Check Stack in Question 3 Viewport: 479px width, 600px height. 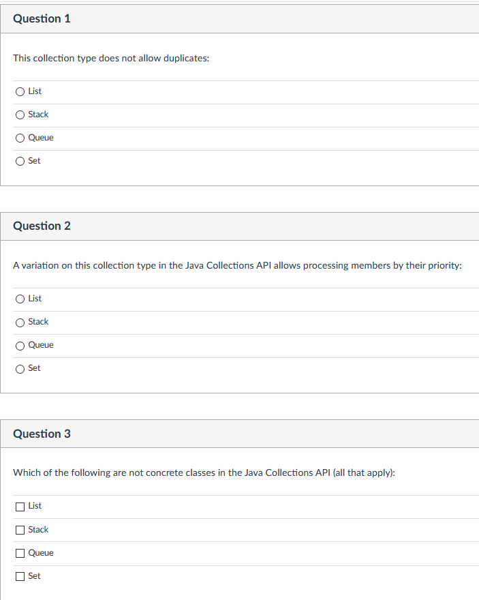20,530
